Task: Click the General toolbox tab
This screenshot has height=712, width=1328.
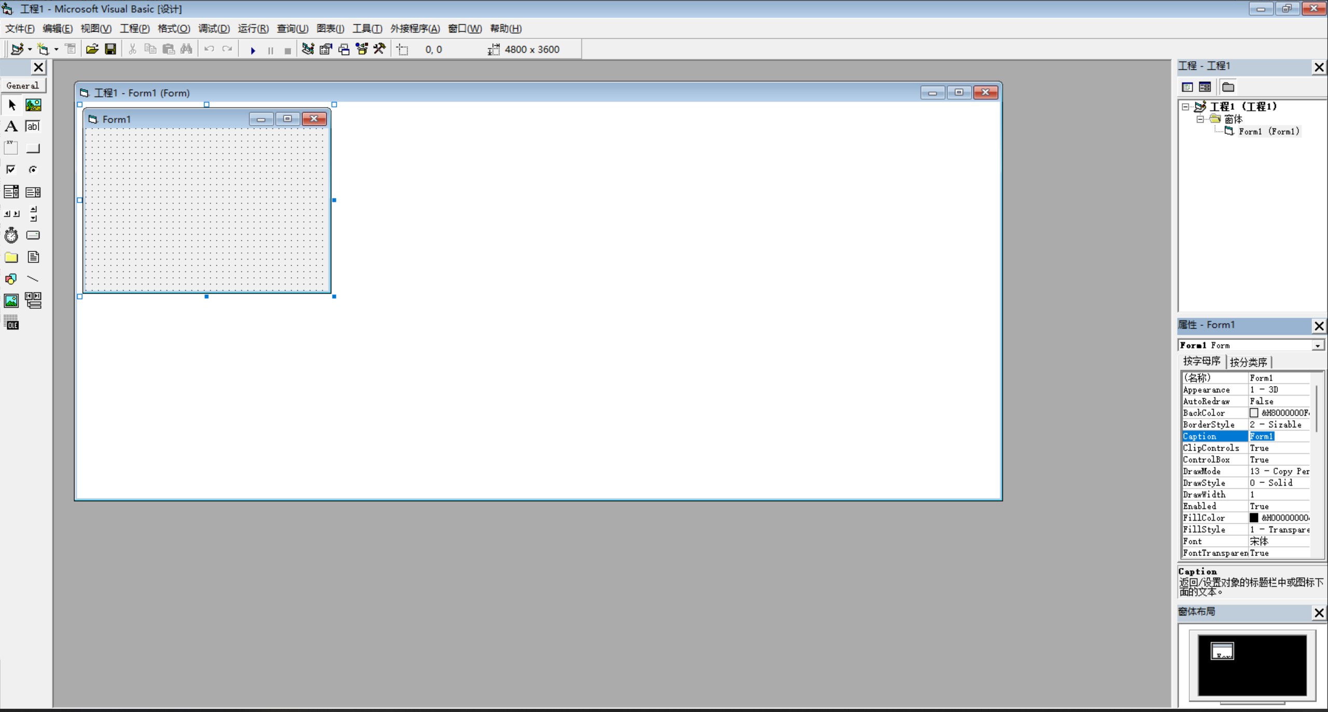Action: (x=23, y=86)
